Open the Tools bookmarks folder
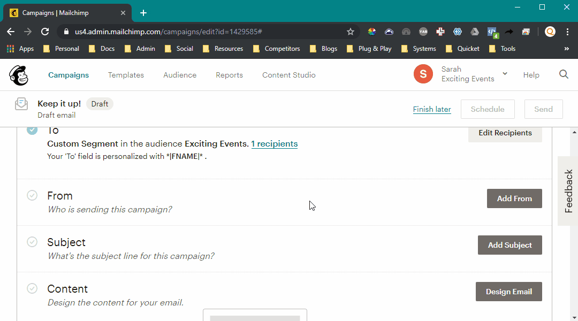Screen dimensions: 578x321 502,49
